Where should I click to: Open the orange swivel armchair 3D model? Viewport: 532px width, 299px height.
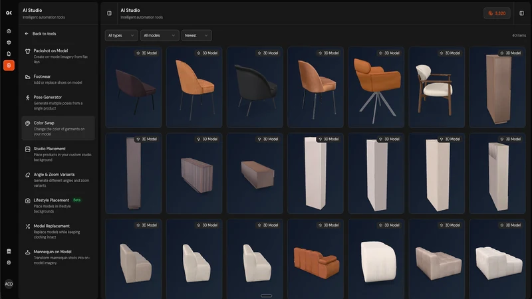tap(376, 87)
